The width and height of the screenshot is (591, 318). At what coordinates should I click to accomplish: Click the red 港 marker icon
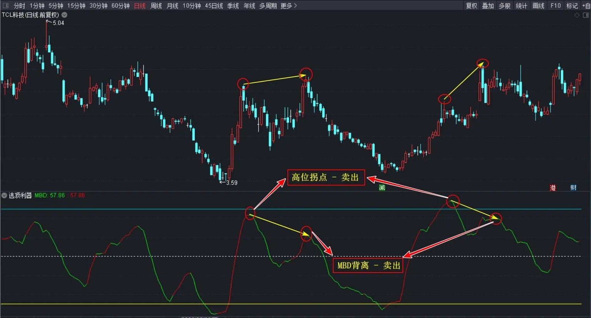click(553, 187)
